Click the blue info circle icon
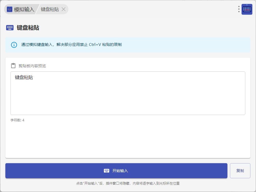256x192 pixels. (x=14, y=45)
